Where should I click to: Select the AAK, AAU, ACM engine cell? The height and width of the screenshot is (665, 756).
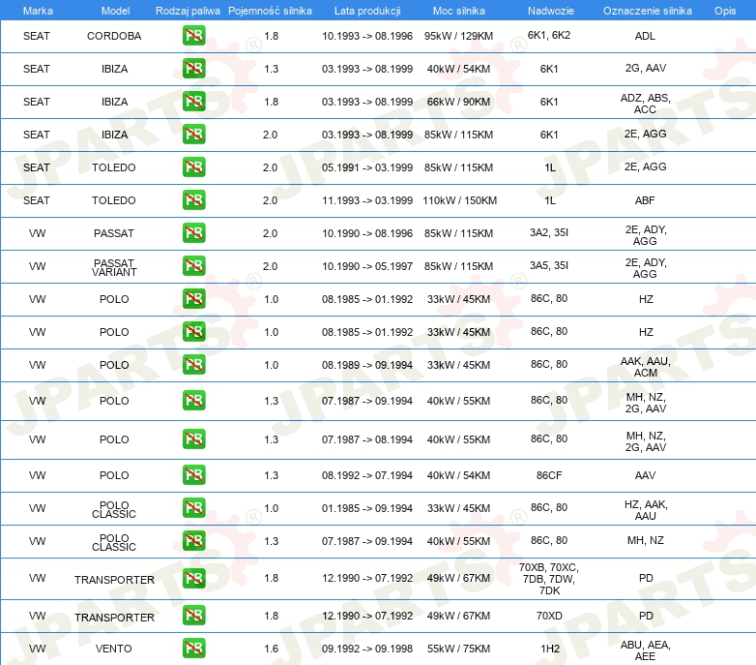pyautogui.click(x=645, y=367)
